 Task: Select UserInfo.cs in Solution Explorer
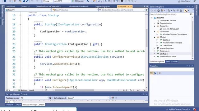(x=167, y=45)
